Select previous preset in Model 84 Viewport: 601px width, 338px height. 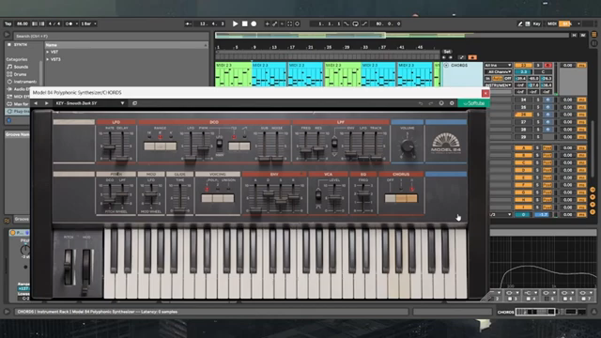(36, 103)
